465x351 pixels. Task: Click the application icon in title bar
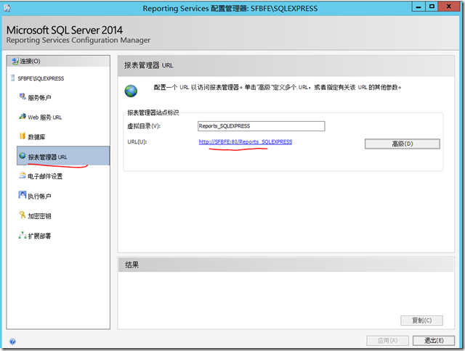(x=7, y=8)
